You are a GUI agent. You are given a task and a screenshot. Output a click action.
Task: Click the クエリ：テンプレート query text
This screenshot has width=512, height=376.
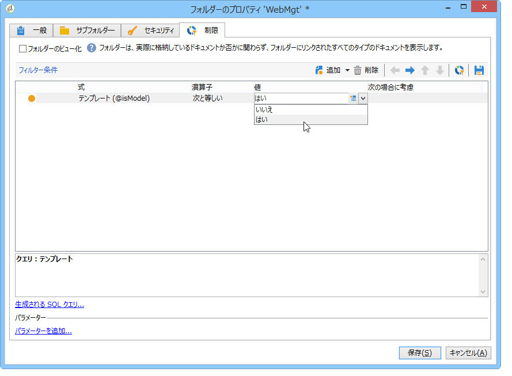[44, 259]
